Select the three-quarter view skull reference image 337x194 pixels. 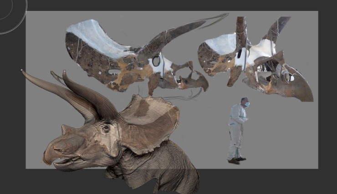(255, 59)
